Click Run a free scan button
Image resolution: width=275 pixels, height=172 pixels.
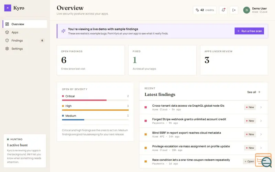pos(249,31)
